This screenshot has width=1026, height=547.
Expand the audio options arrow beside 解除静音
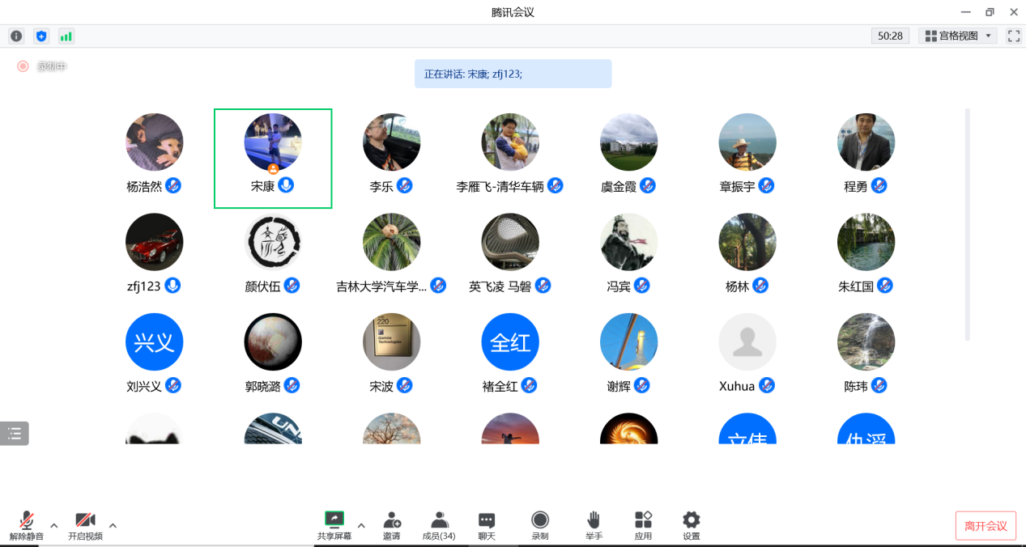pos(54,525)
